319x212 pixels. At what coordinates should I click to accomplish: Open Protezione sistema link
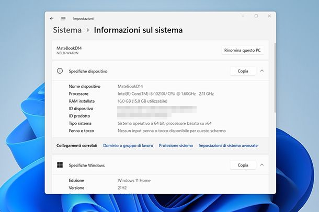point(176,145)
